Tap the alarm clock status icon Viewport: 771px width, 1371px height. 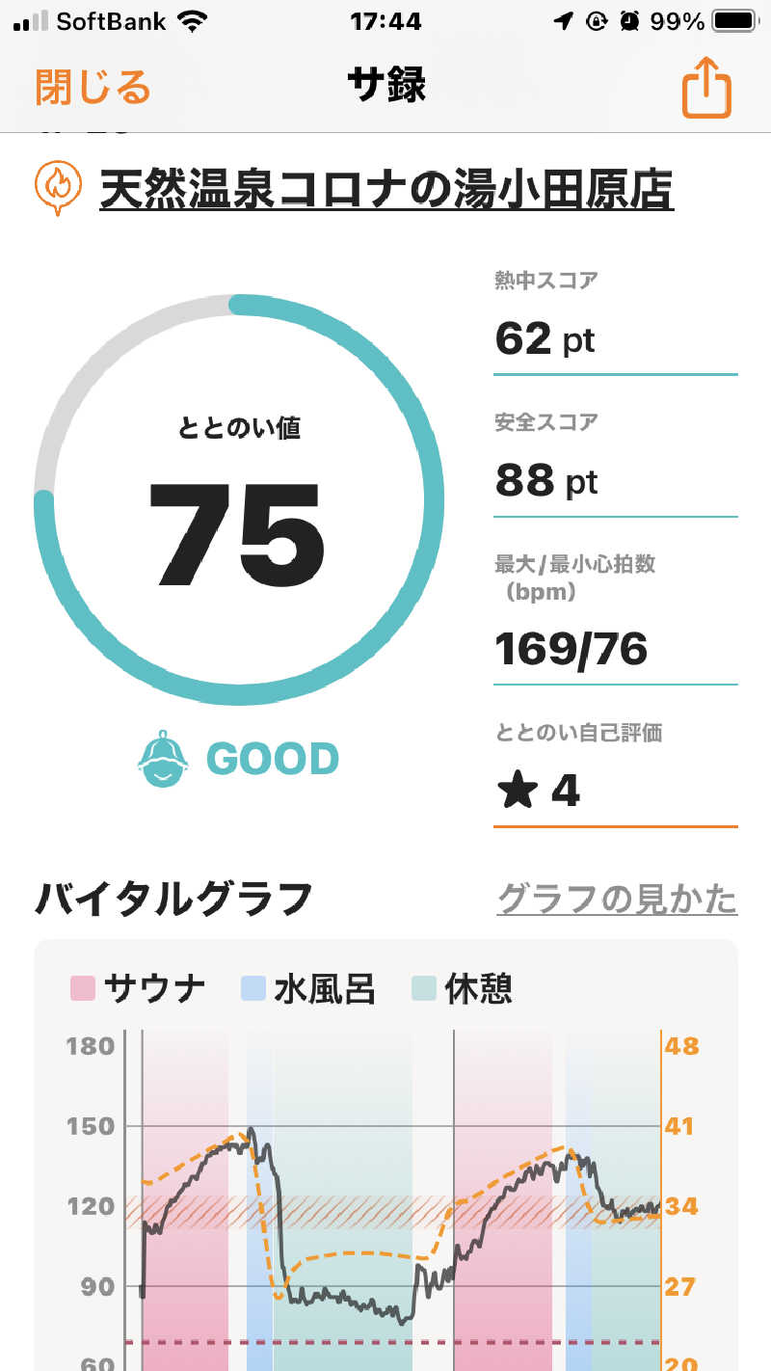click(x=628, y=21)
